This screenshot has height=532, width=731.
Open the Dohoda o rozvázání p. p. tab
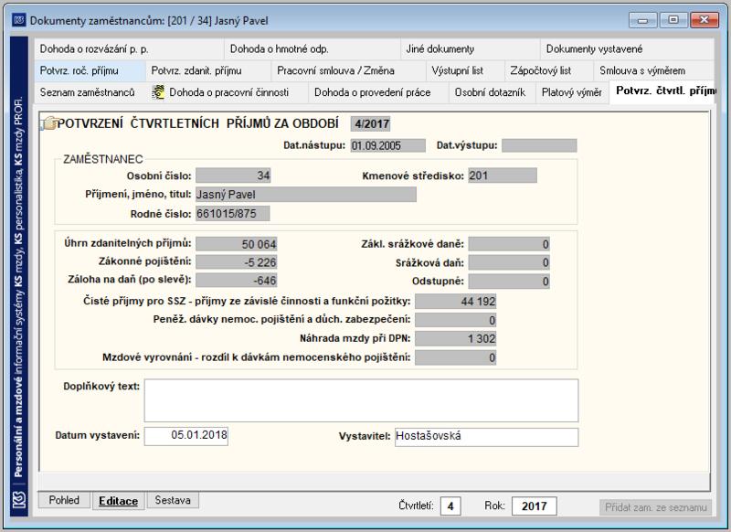[129, 49]
